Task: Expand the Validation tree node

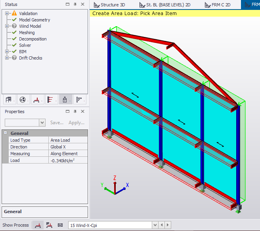Action: (x=7, y=13)
